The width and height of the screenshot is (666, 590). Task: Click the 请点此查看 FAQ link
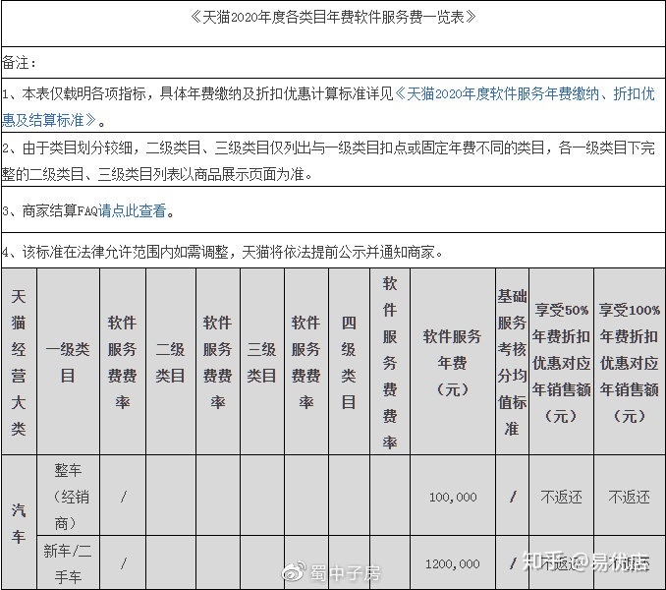(132, 210)
